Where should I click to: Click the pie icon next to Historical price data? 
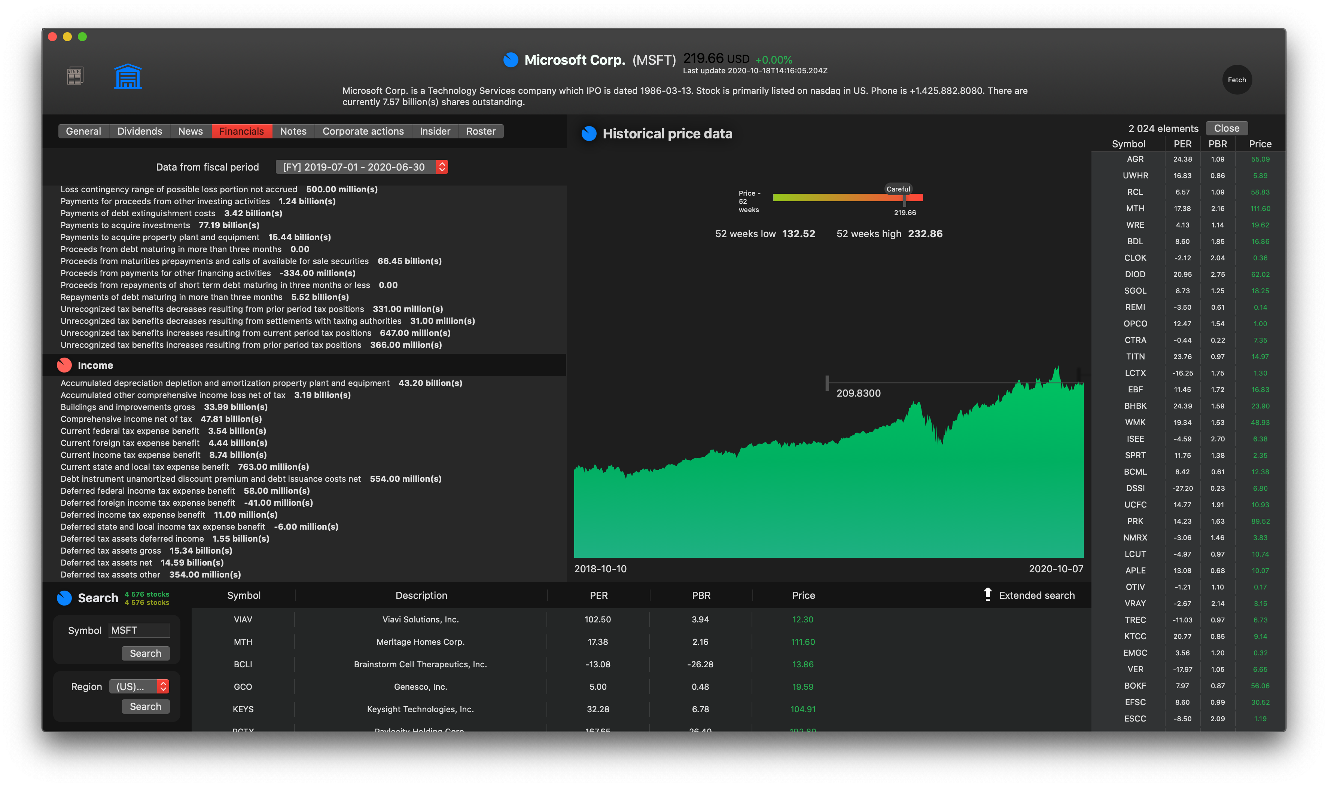pos(589,134)
